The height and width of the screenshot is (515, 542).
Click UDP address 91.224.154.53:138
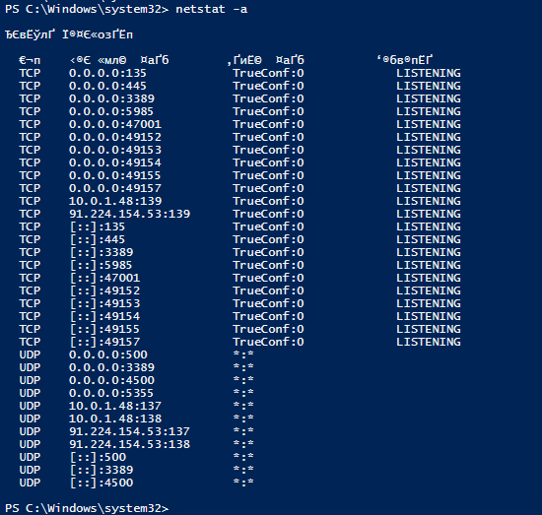[130, 444]
